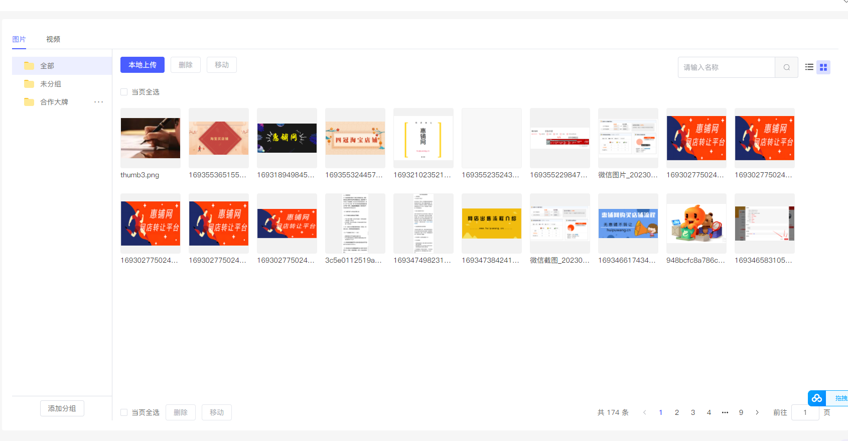
Task: Select the 全部 folder
Action: (x=47, y=66)
